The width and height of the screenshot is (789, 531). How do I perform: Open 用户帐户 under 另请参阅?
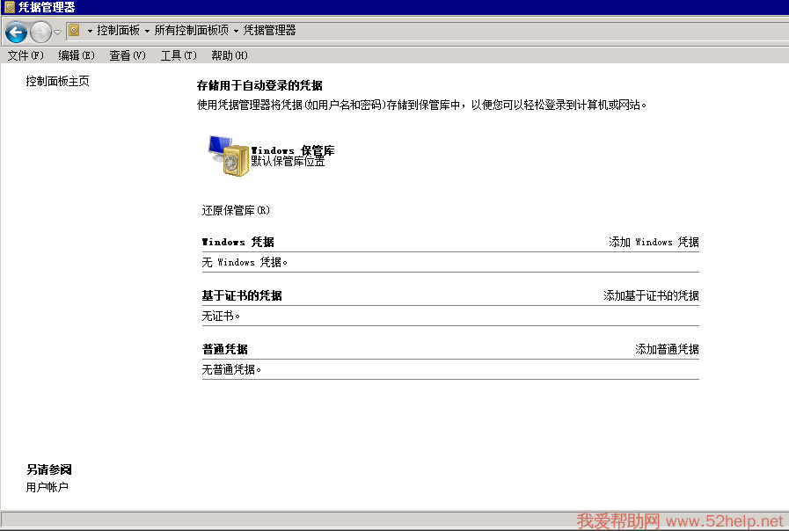point(47,487)
